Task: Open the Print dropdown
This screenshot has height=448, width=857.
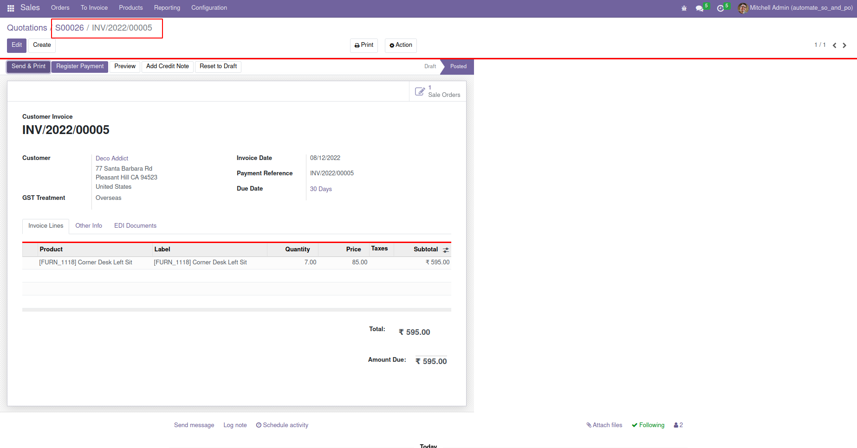Action: [364, 45]
